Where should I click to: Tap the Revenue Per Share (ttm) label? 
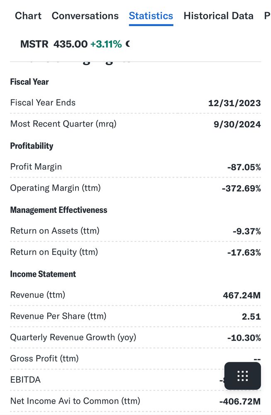tap(58, 316)
